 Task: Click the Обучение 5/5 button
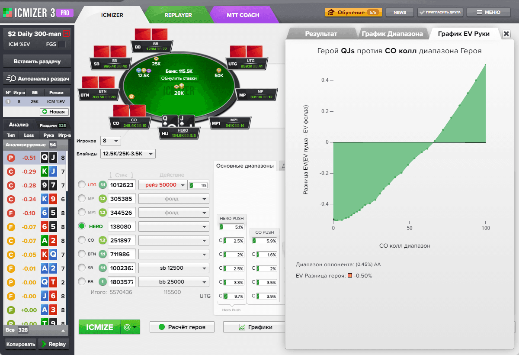coord(353,13)
